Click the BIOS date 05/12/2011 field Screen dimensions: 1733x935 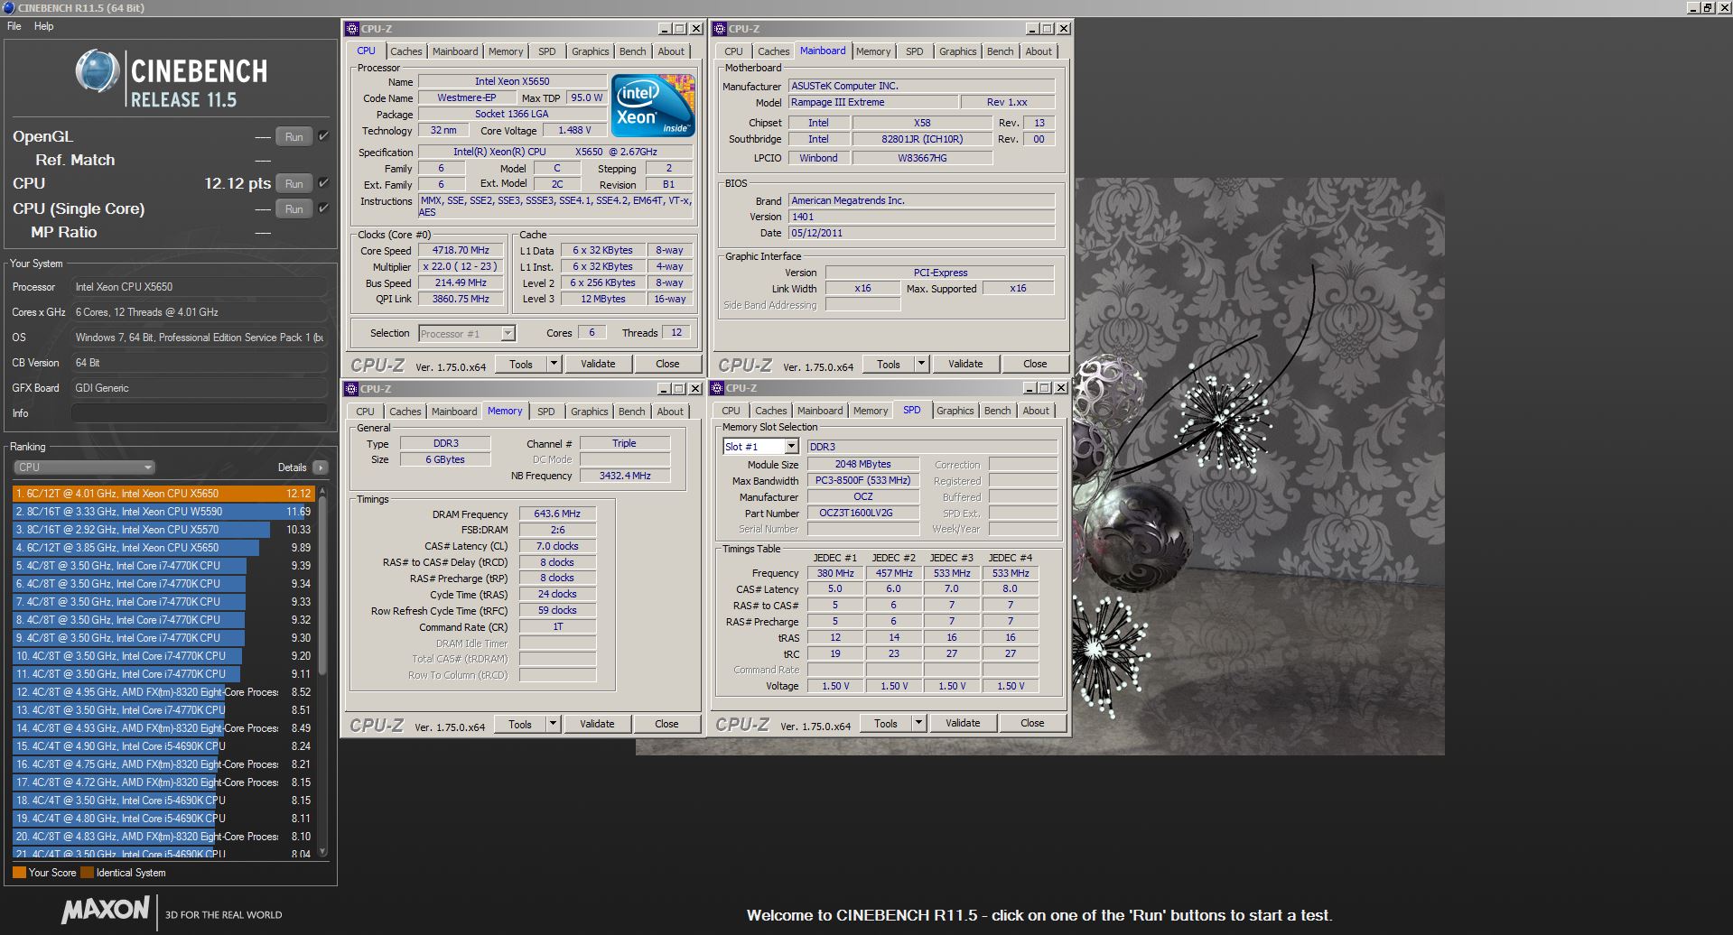pos(921,233)
